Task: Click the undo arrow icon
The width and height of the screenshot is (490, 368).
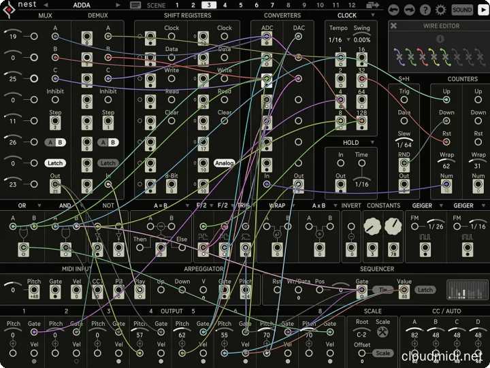Action: [x=395, y=10]
